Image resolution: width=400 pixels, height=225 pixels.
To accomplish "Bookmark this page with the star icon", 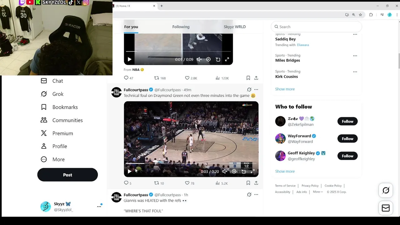I will (360, 15).
